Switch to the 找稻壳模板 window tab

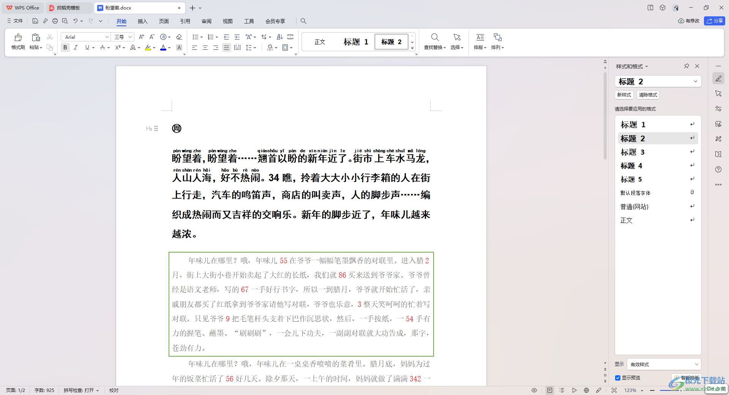[68, 8]
